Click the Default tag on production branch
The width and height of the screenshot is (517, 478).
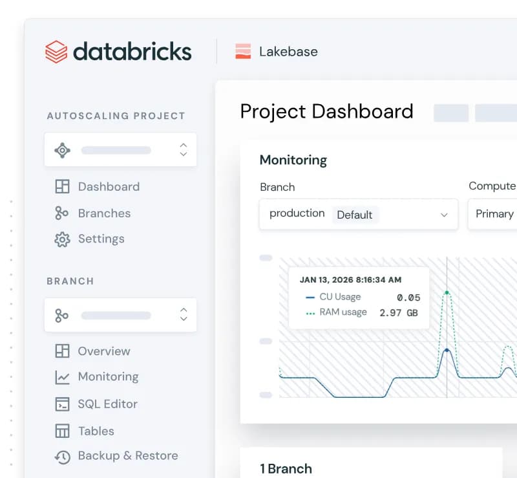pyautogui.click(x=355, y=215)
